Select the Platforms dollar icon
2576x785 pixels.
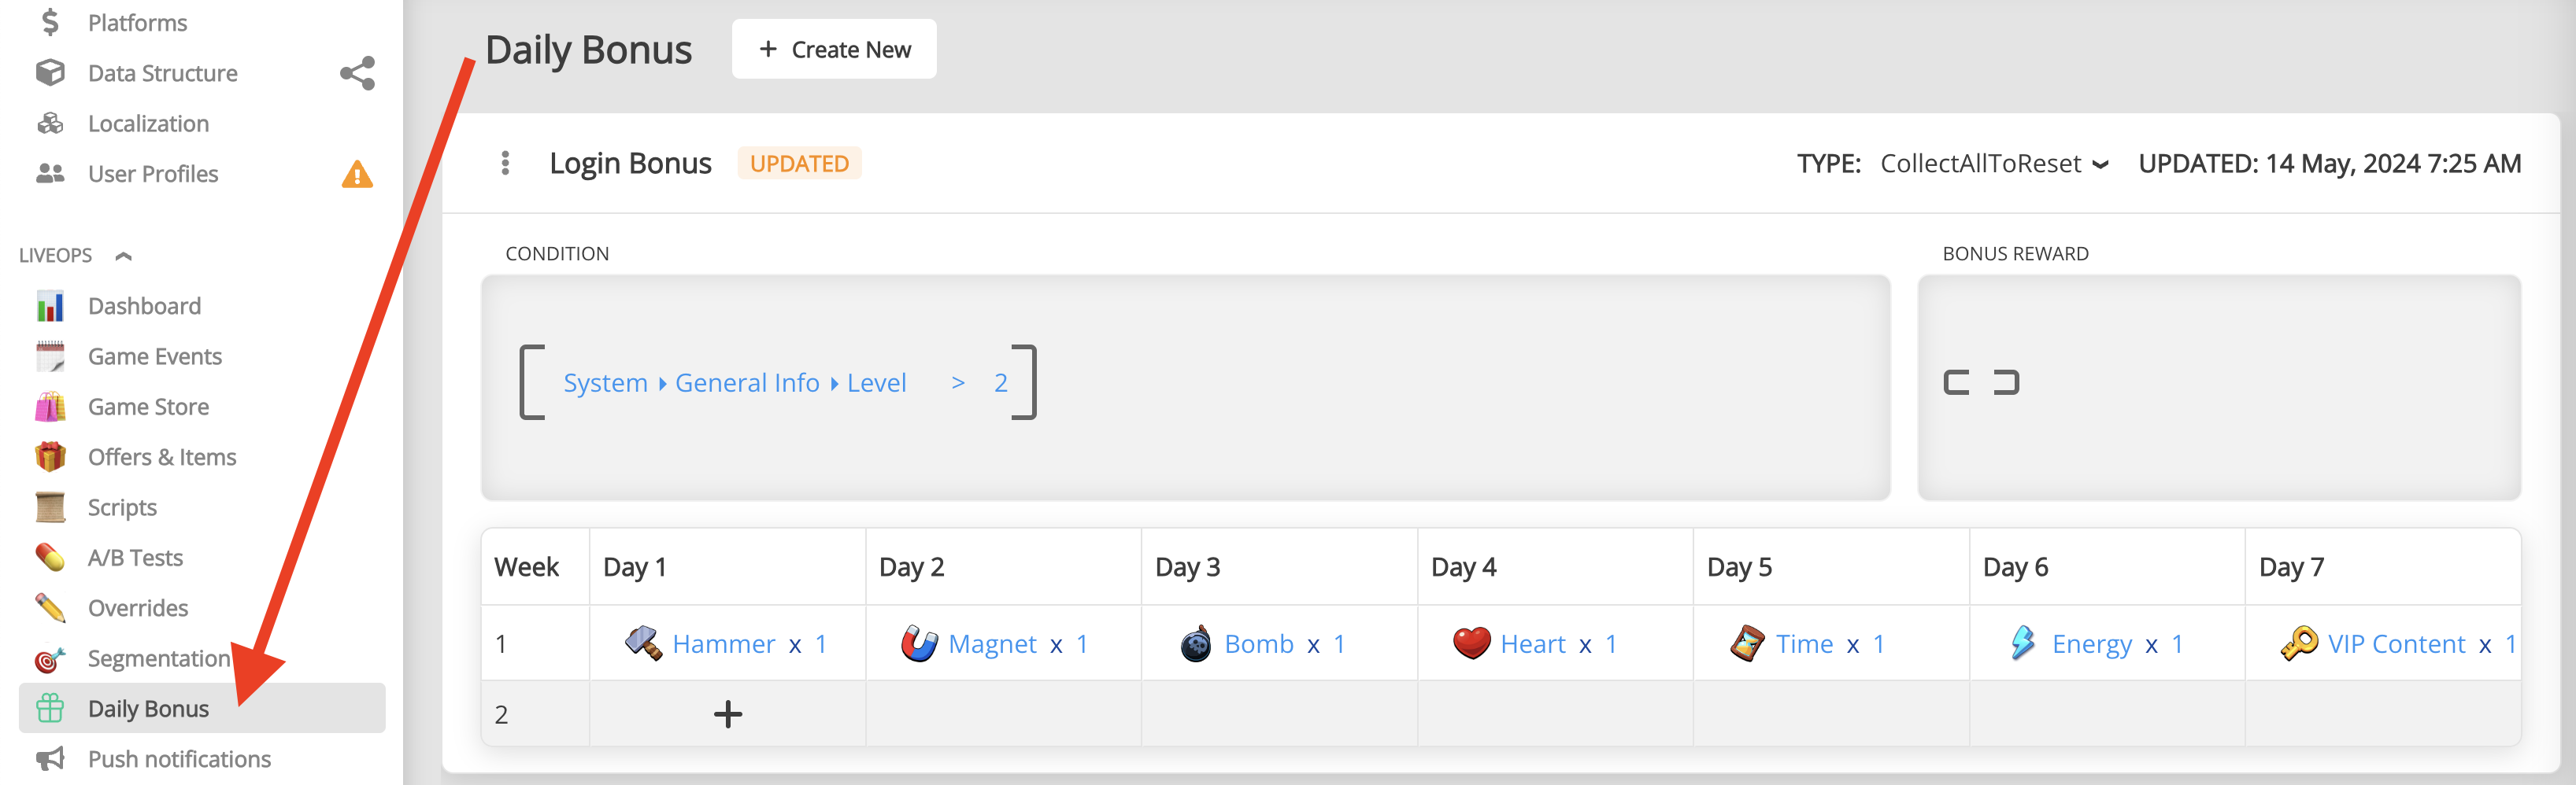[51, 22]
